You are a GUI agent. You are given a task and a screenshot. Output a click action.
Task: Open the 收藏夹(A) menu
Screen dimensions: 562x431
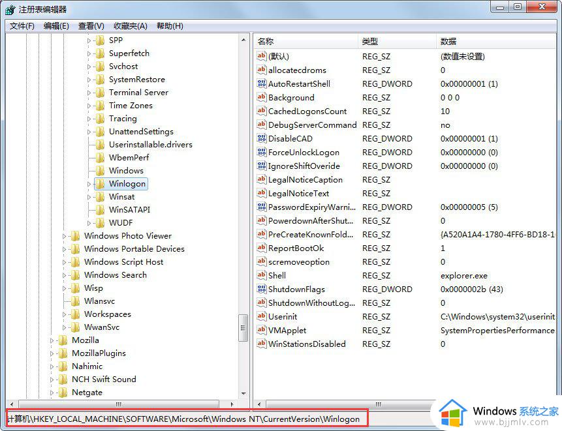click(x=131, y=26)
